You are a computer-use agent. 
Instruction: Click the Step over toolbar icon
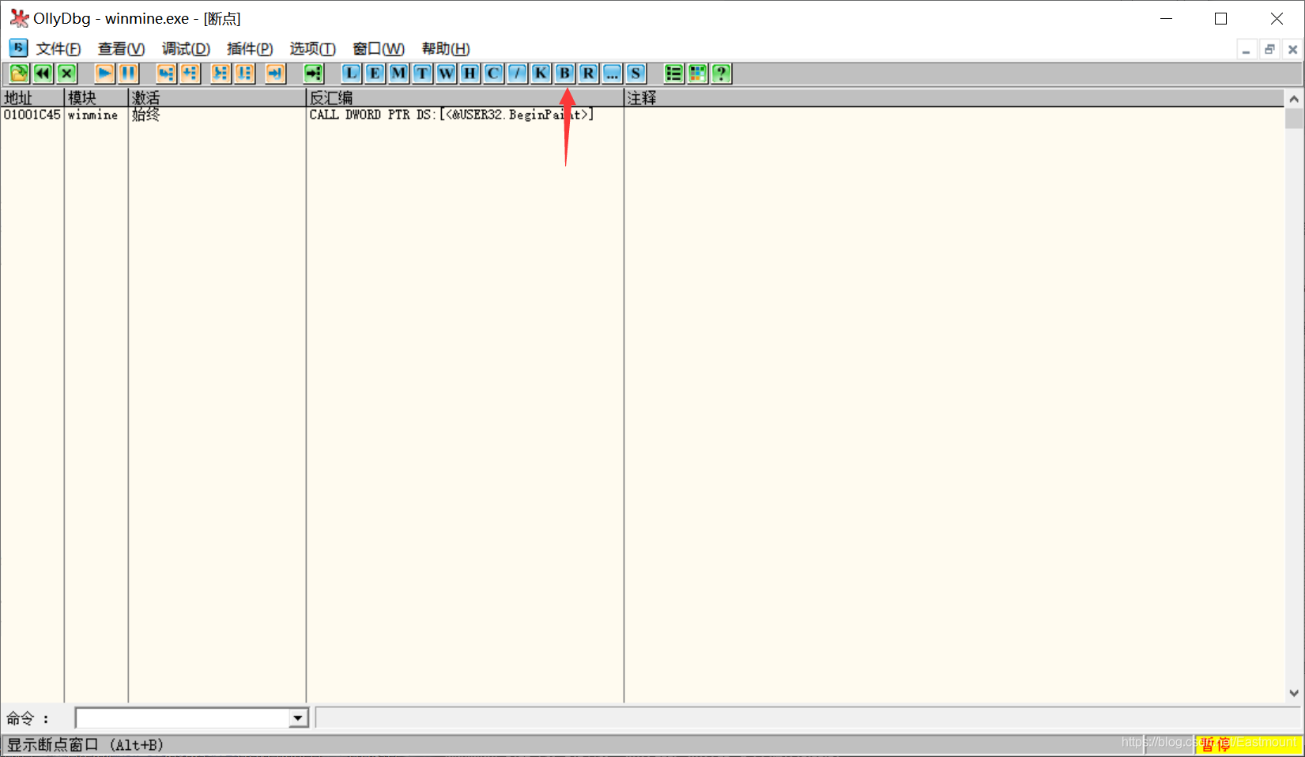[x=190, y=74]
